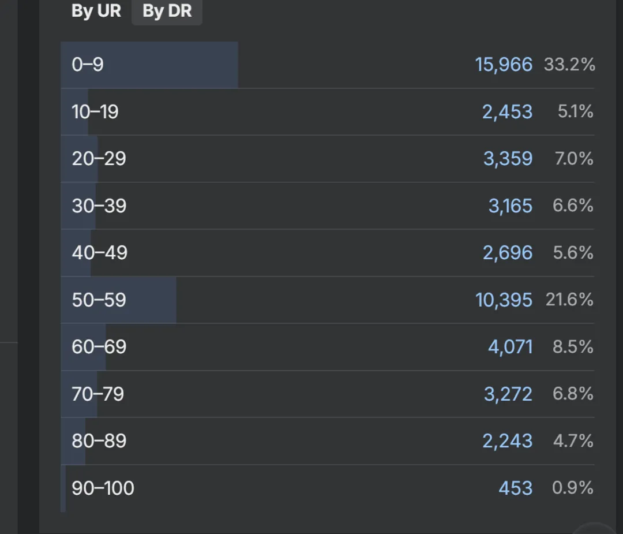Click the 4,071 count link
The width and height of the screenshot is (623, 534).
(510, 347)
